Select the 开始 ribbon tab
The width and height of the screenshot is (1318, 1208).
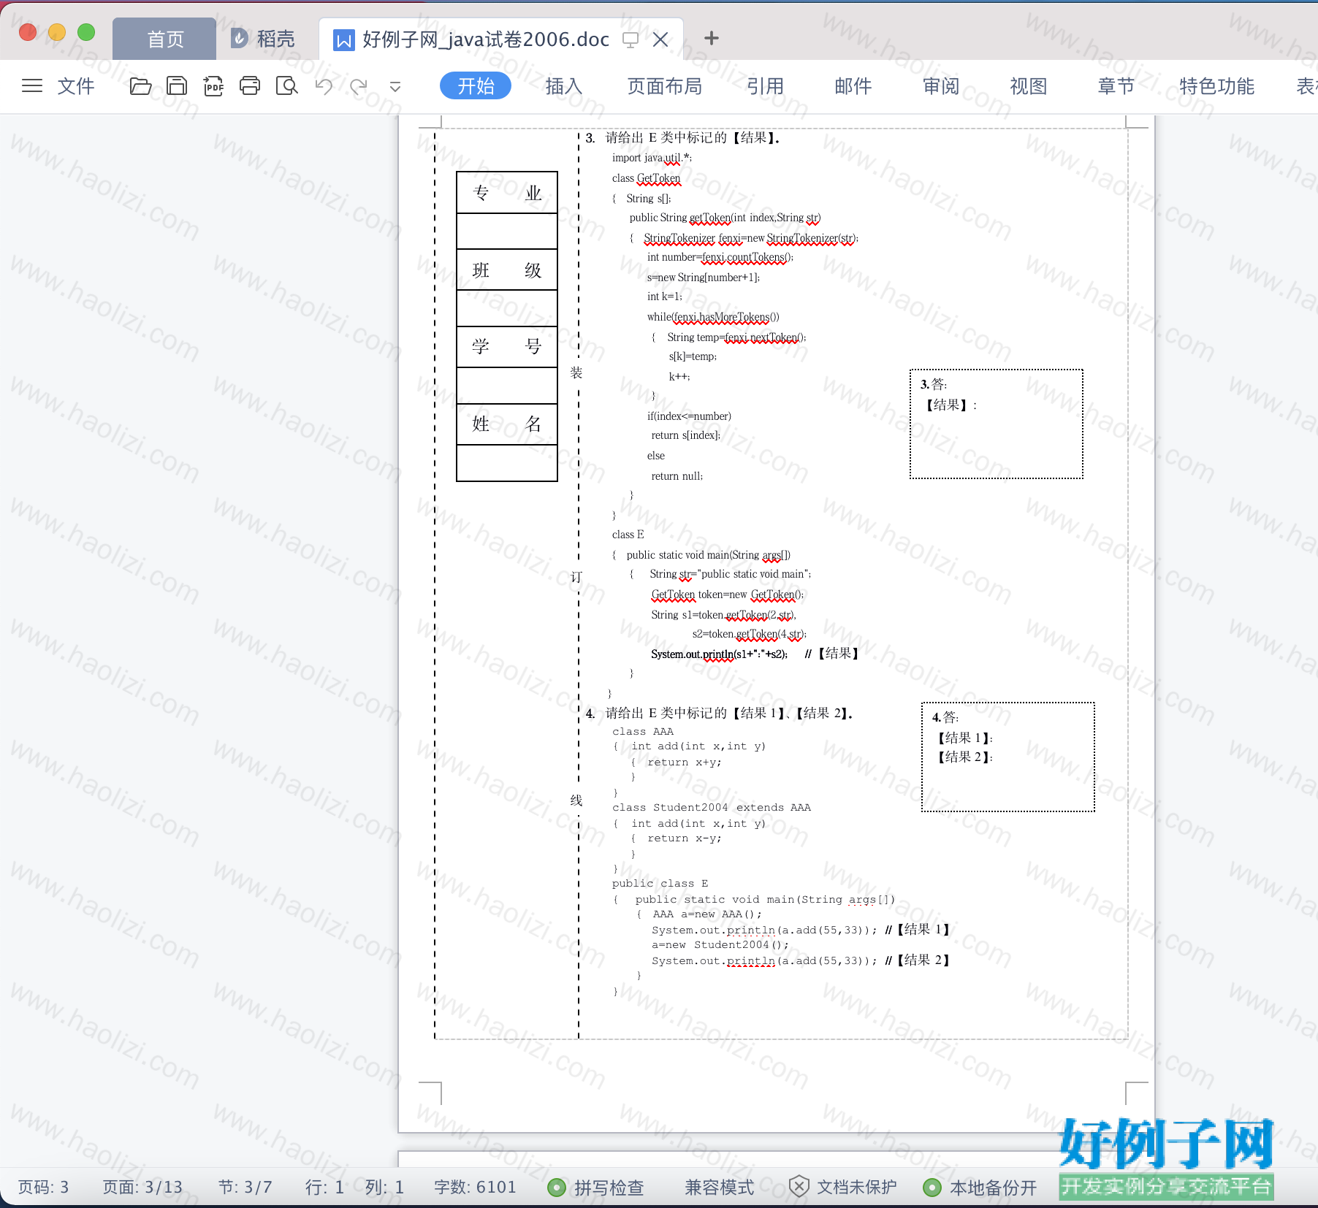tap(476, 86)
